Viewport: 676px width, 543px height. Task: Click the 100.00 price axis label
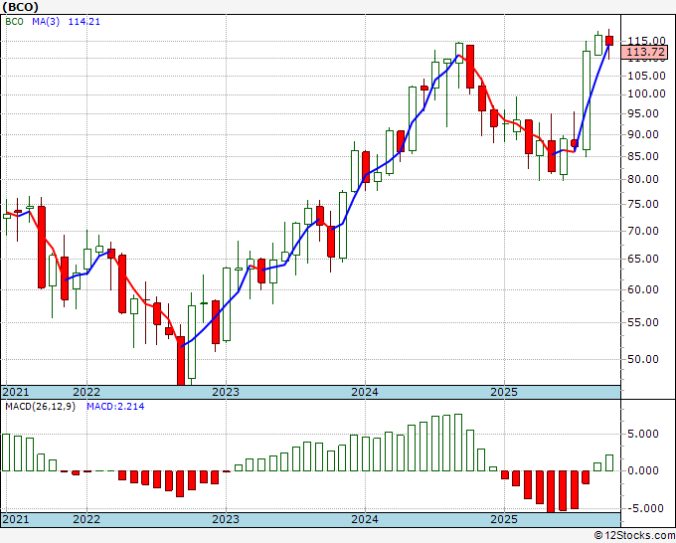tap(646, 94)
